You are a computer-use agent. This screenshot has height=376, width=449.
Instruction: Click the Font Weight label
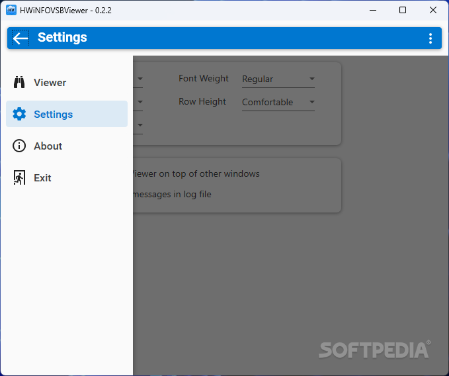203,79
